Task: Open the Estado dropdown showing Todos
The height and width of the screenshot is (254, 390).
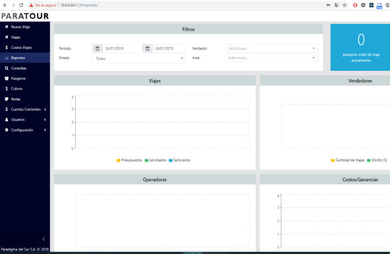Action: coord(138,59)
